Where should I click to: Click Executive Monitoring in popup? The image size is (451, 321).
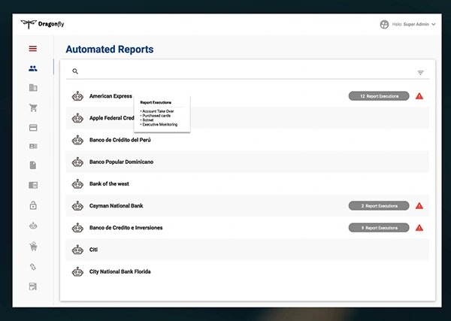tap(159, 125)
